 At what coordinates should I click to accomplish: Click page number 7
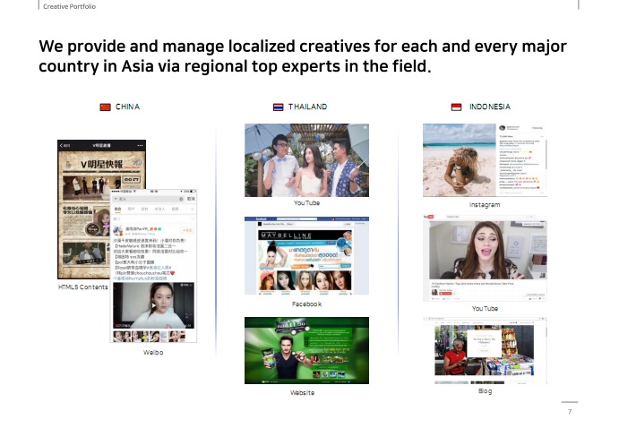pyautogui.click(x=570, y=411)
